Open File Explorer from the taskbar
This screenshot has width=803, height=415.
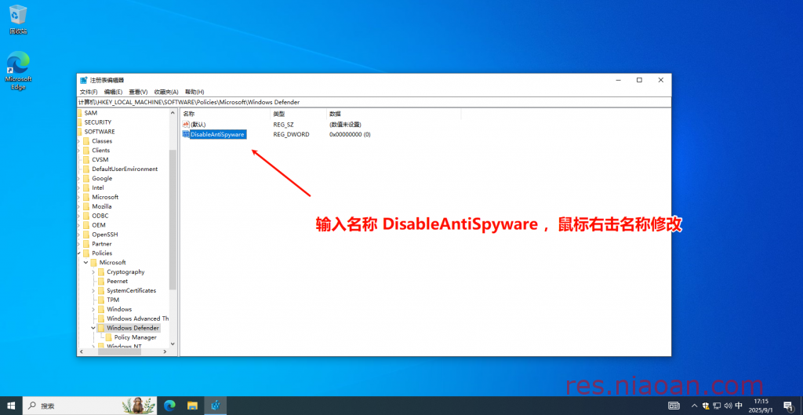[193, 406]
